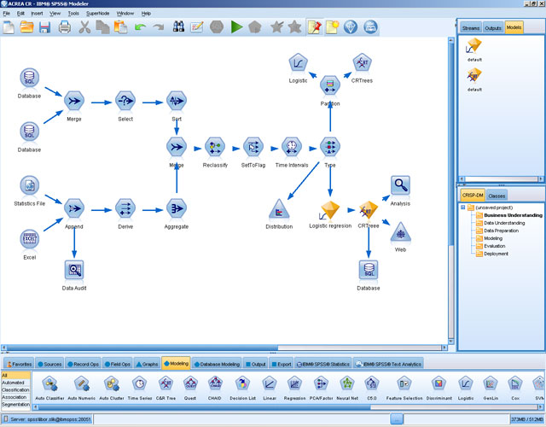Select the Aggregate node
546x427 pixels.
177,208
